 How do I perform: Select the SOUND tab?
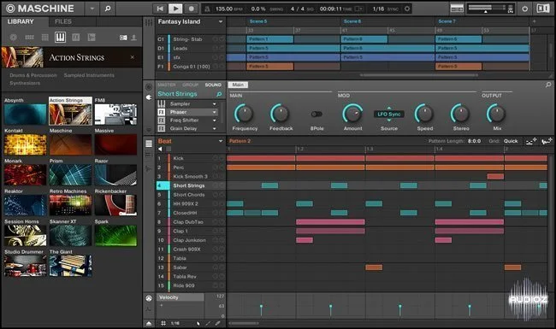click(x=213, y=85)
